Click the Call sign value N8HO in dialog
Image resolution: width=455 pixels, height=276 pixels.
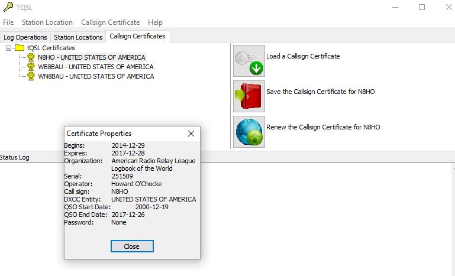120,191
